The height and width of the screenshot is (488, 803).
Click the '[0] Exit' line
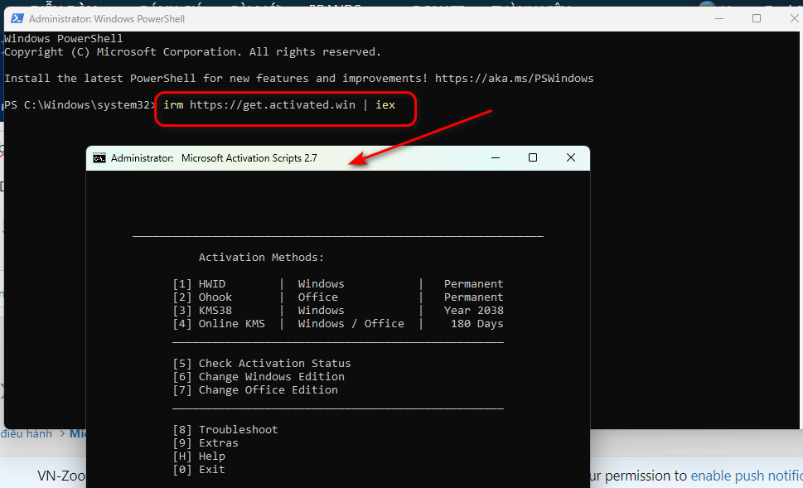coord(199,470)
